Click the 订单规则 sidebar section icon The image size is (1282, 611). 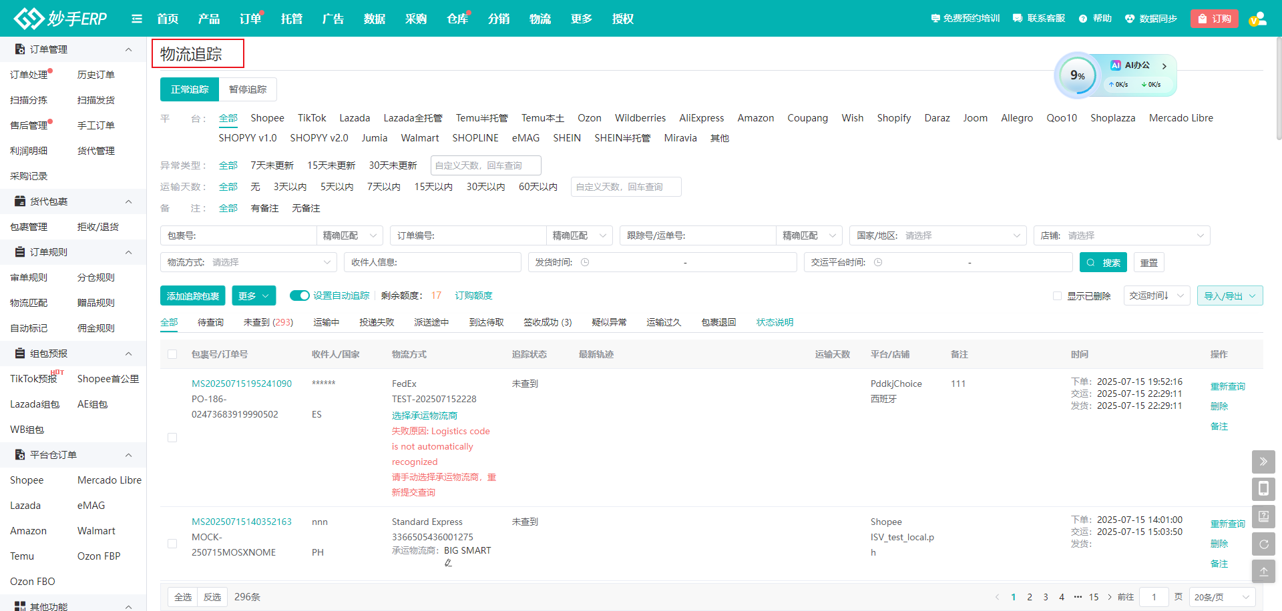(x=20, y=252)
